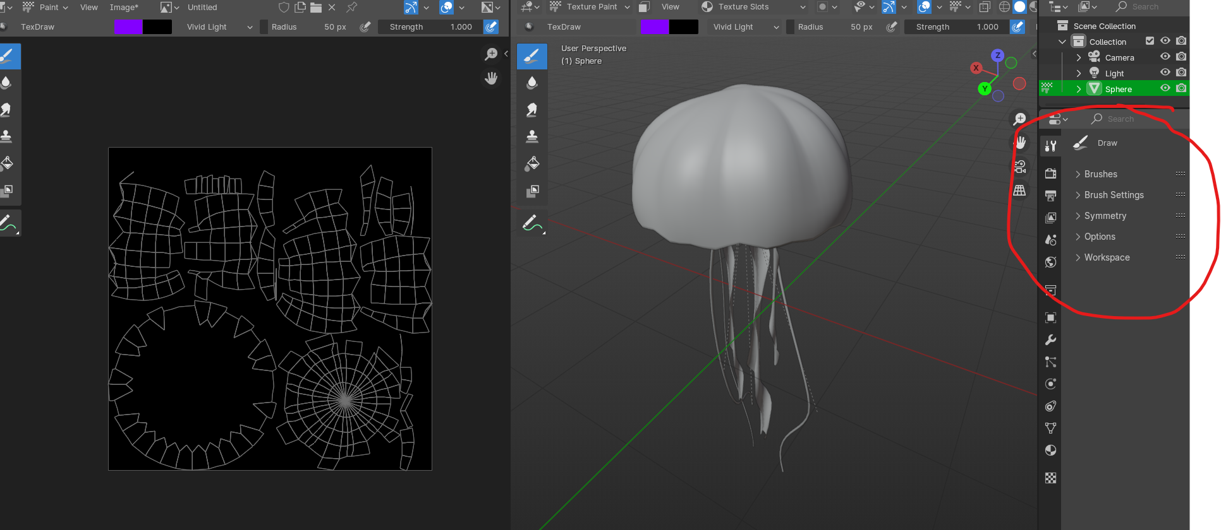This screenshot has height=530, width=1221.
Task: Select the Mask tool in the 3D viewport toolbar
Action: pyautogui.click(x=532, y=191)
